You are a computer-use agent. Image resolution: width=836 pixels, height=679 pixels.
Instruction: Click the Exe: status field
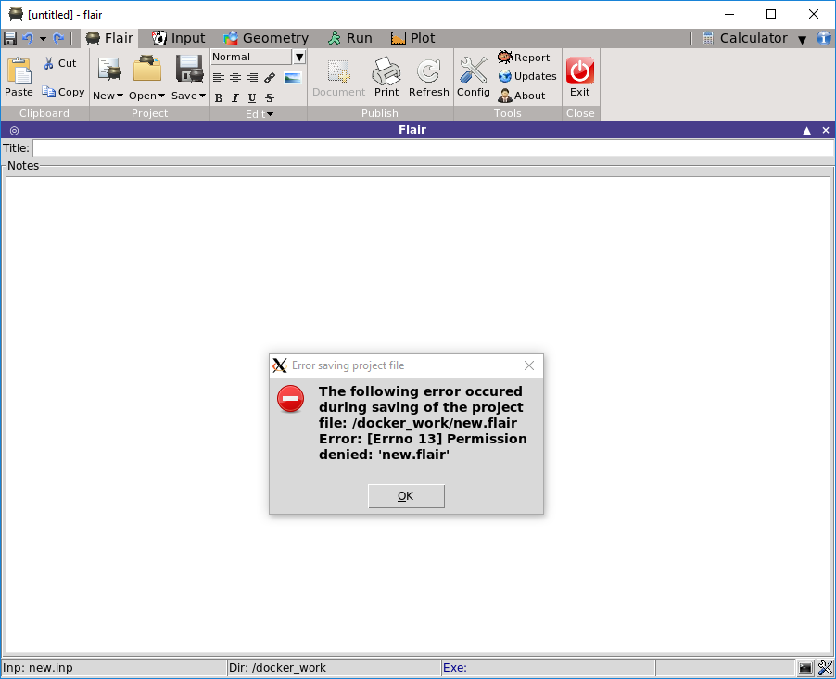(548, 668)
